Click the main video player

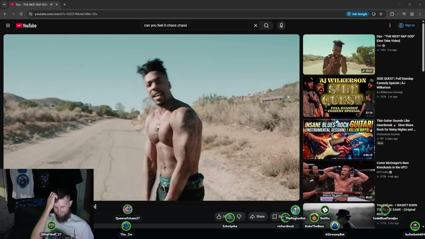[151, 118]
